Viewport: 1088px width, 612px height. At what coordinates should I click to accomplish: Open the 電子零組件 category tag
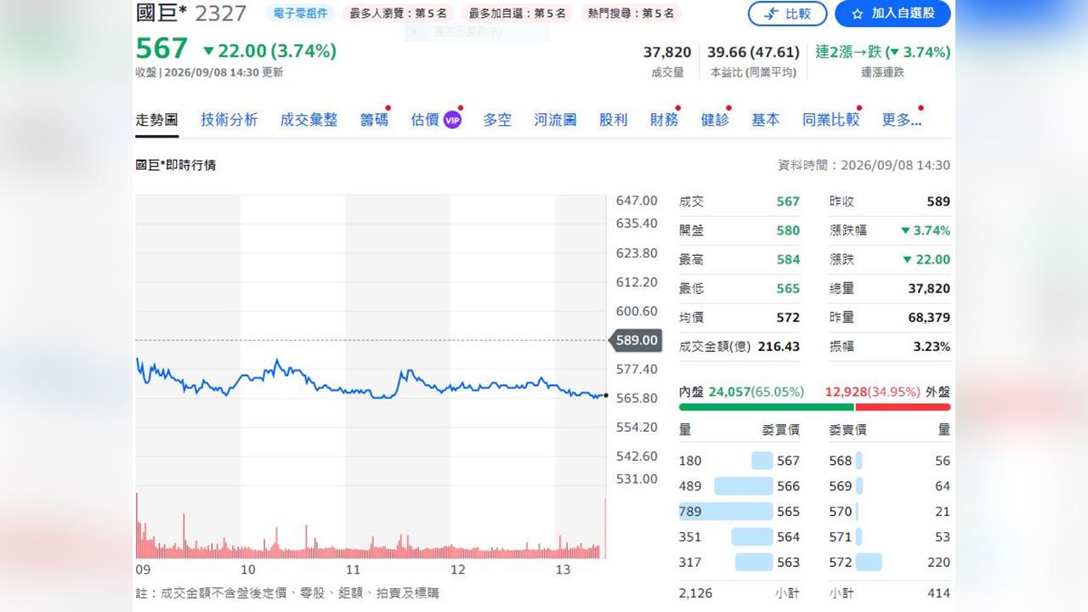click(300, 14)
